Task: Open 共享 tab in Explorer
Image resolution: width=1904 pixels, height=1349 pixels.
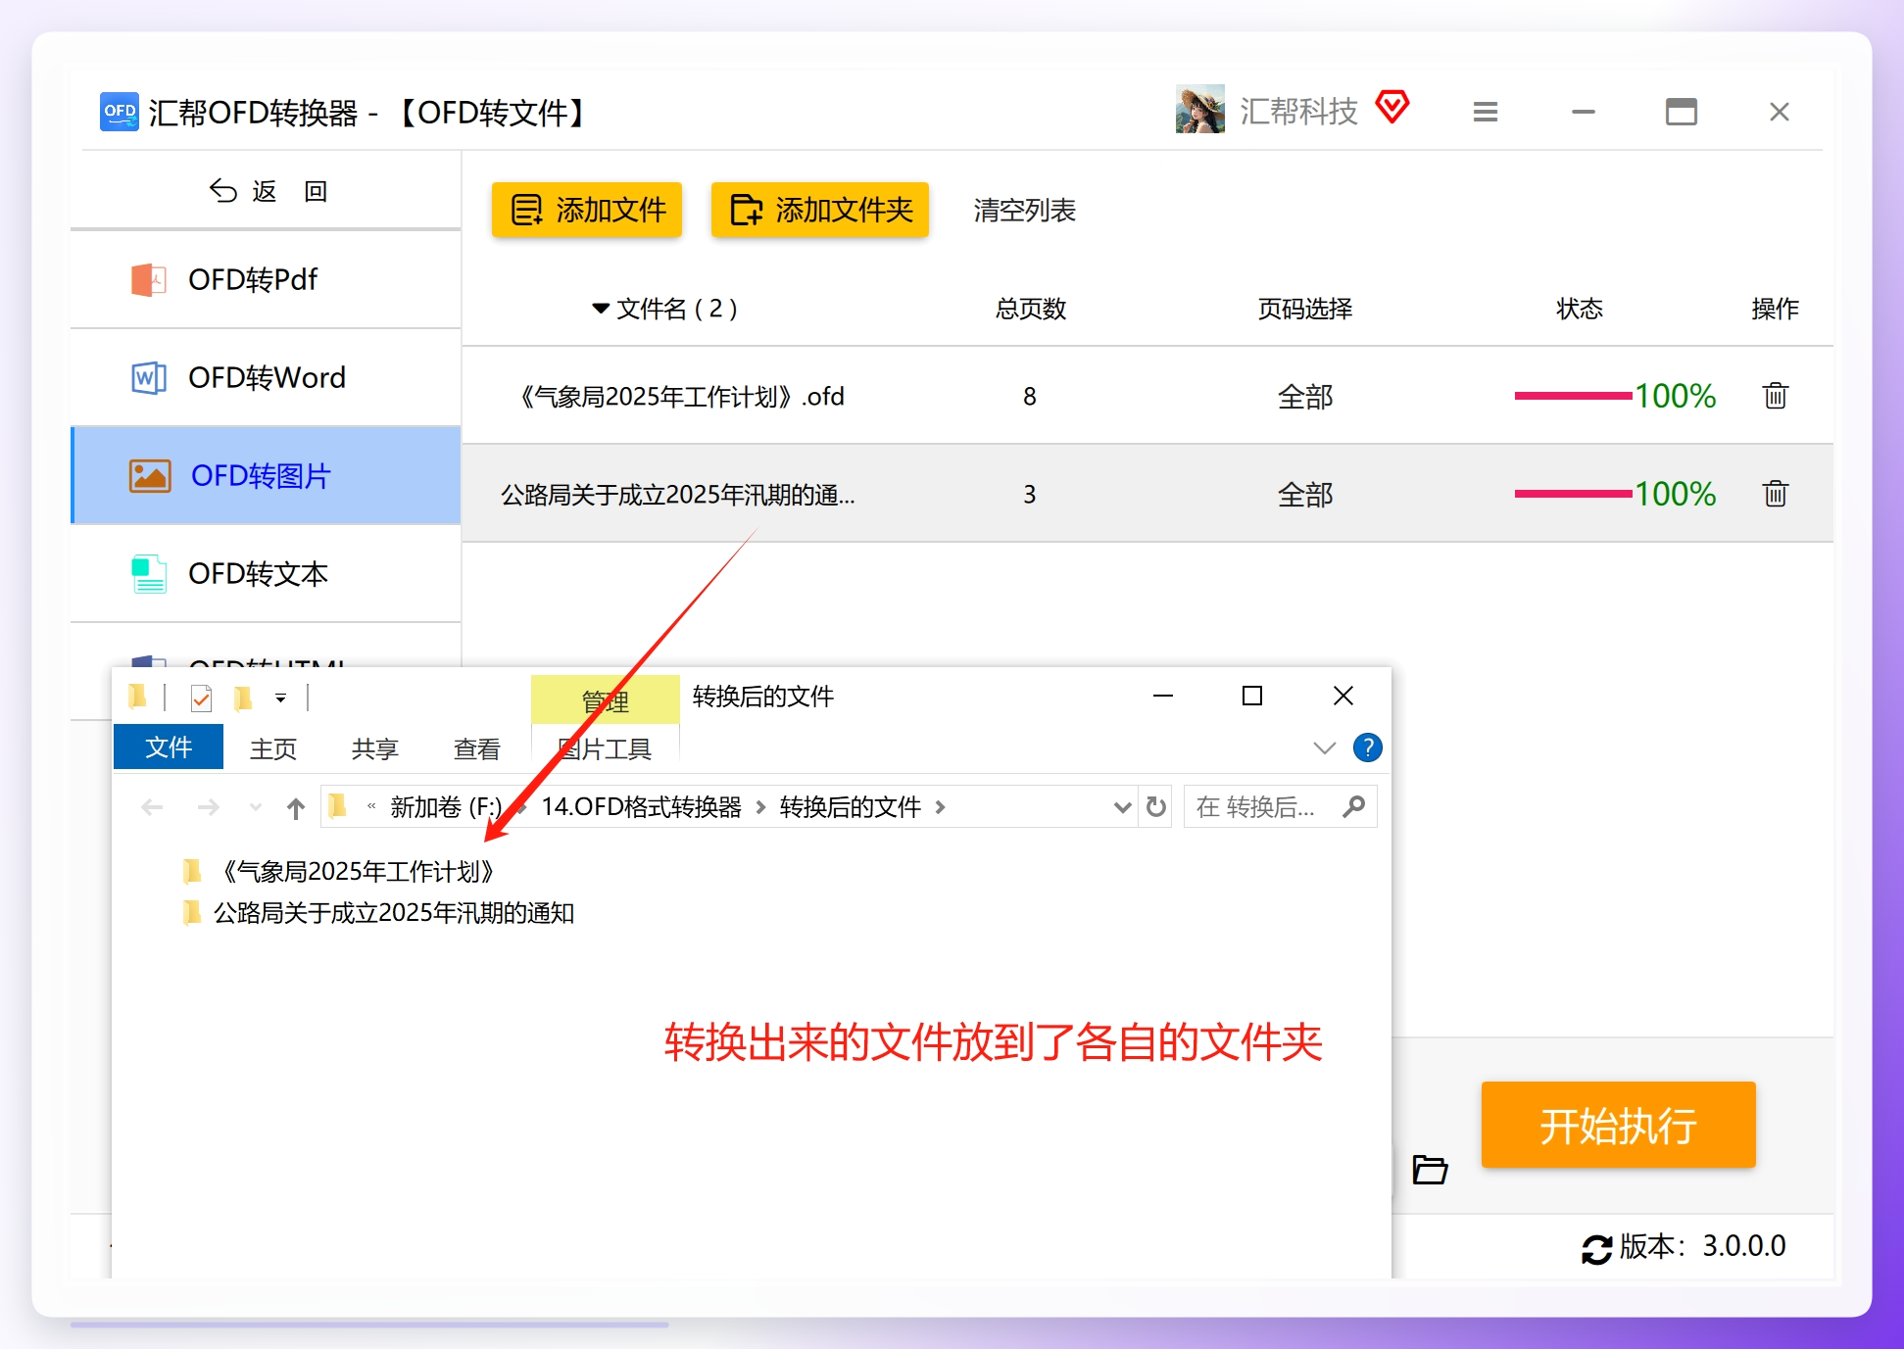Action: [375, 748]
